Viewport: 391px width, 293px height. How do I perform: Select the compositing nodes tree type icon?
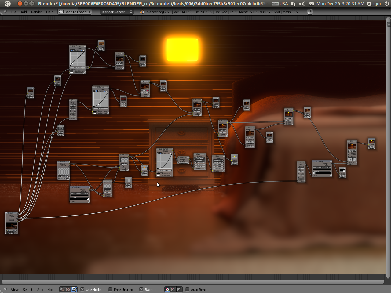click(74, 289)
